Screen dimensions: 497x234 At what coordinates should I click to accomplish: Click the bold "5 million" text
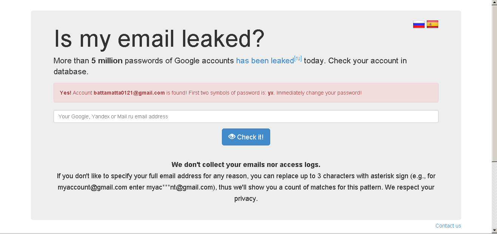point(107,61)
